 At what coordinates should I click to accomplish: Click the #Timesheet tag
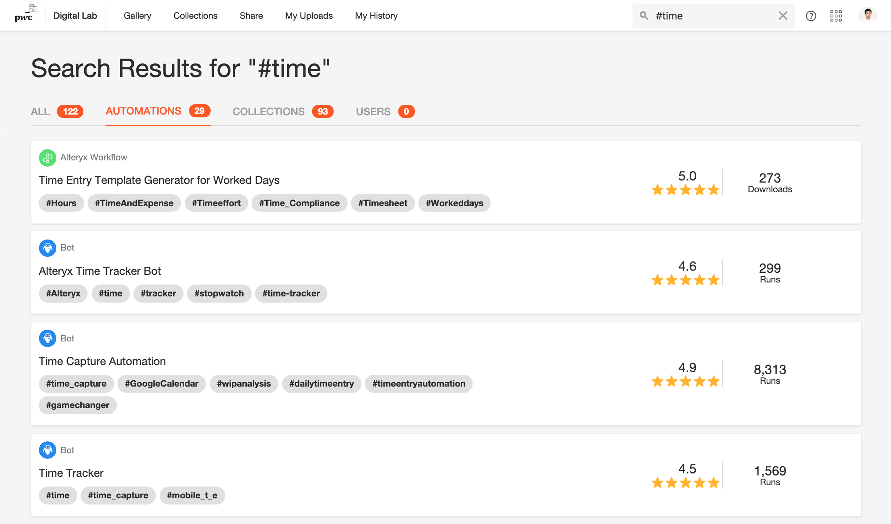point(382,203)
